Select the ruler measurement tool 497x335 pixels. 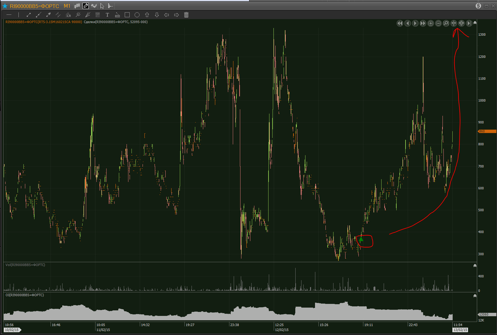(117, 15)
